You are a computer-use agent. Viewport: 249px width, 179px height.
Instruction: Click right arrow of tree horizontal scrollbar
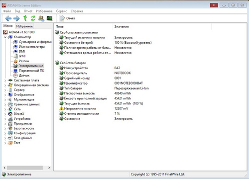pyautogui.click(x=49, y=168)
